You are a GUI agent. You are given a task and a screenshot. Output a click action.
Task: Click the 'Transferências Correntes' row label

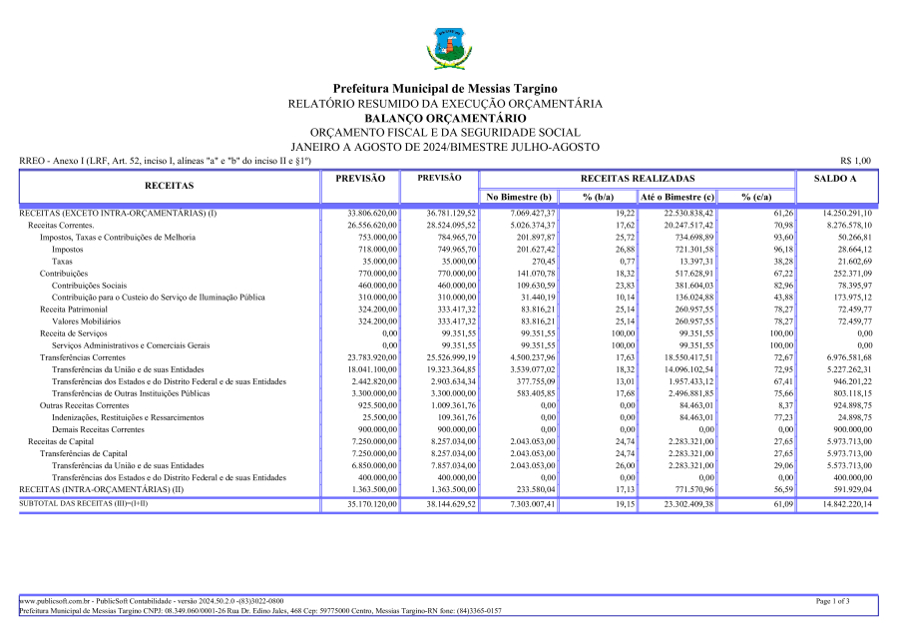[83, 356]
